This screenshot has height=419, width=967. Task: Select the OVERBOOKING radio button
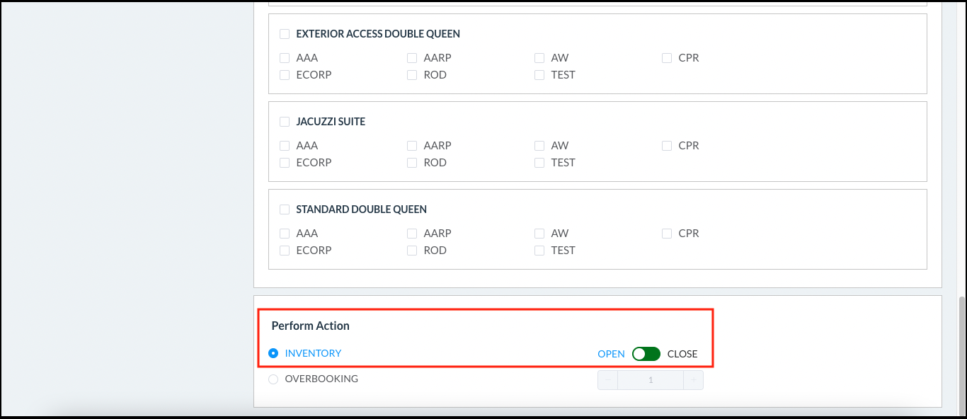tap(273, 379)
